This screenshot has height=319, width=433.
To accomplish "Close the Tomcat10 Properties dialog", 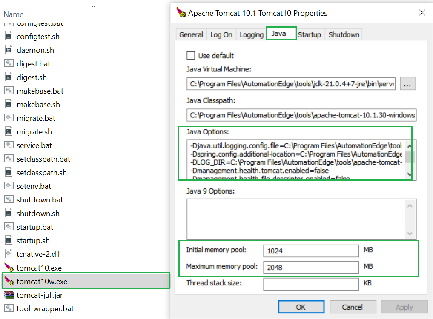I will pos(422,12).
